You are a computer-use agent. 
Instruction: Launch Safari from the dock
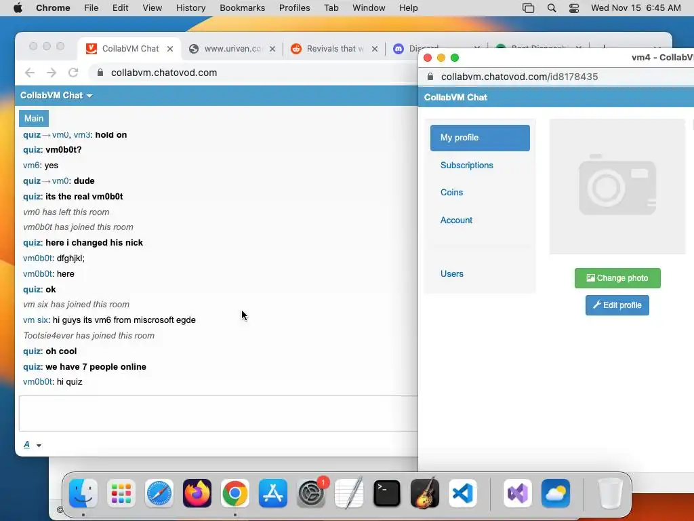pos(159,493)
